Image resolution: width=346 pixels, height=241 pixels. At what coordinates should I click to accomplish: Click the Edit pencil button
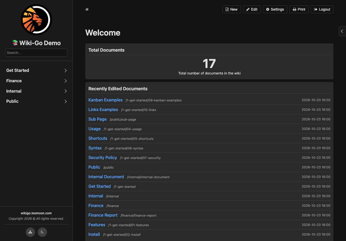pos(252,9)
